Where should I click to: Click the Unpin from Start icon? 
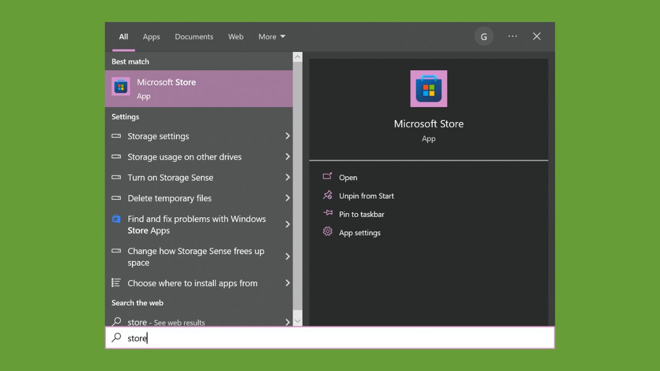pyautogui.click(x=327, y=195)
